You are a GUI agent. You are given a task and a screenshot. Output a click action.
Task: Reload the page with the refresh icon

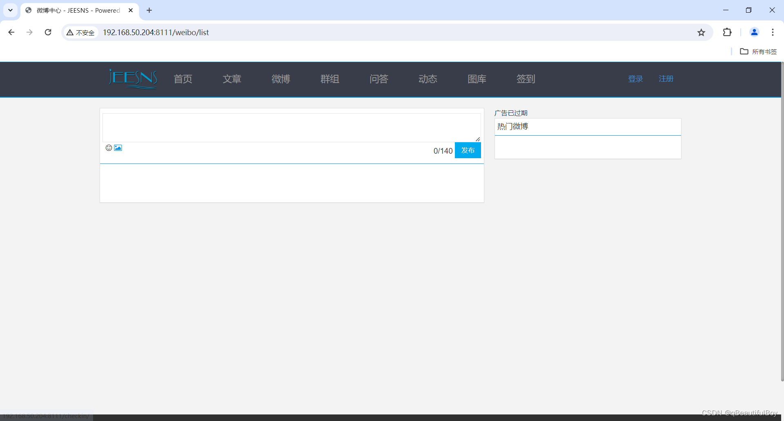48,32
